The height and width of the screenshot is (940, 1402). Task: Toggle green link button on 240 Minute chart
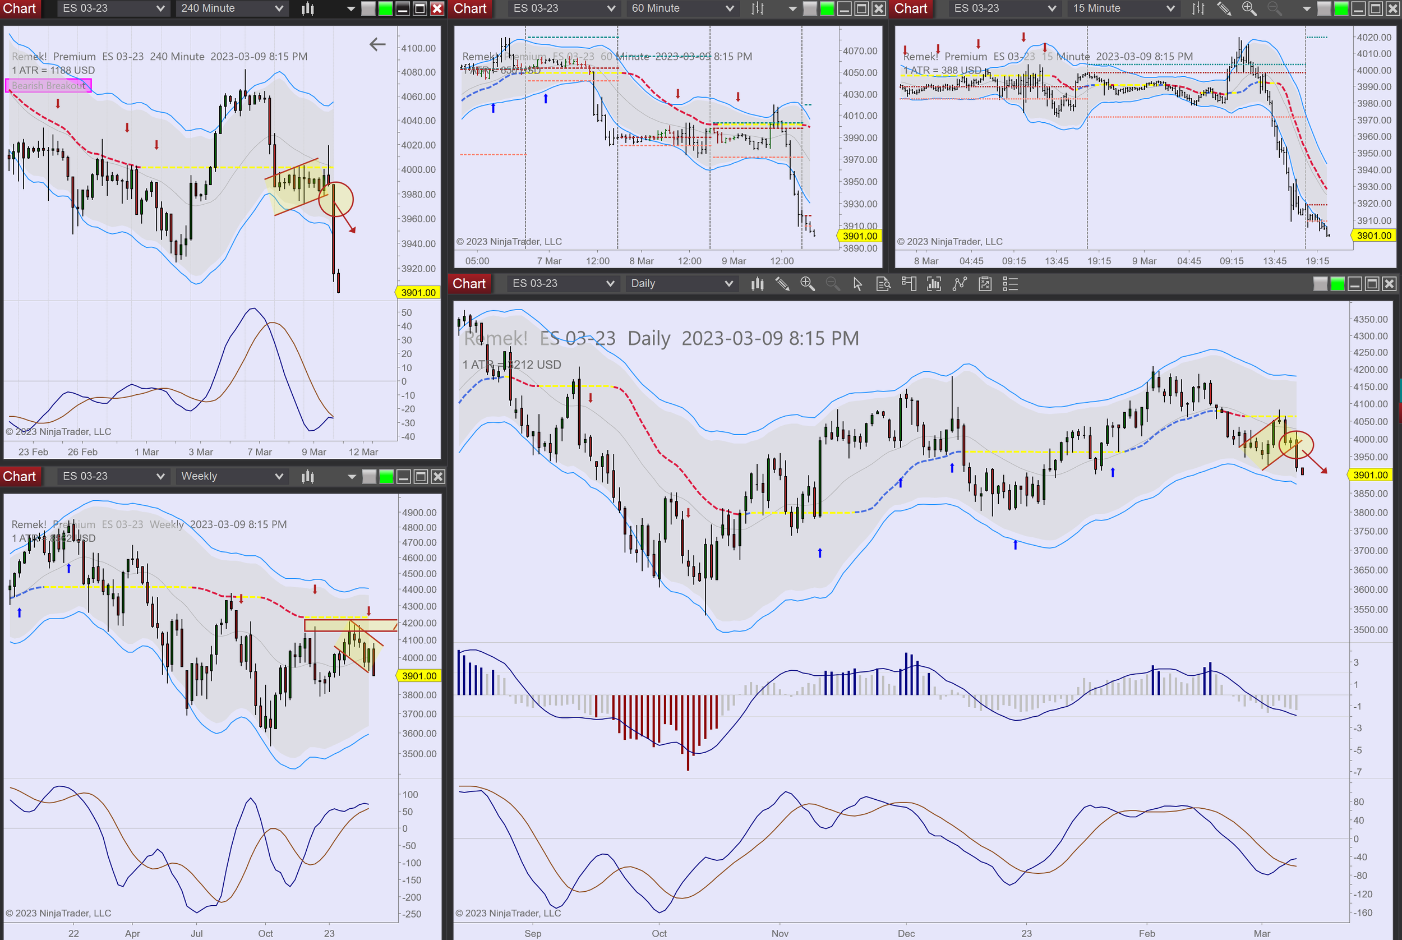click(x=385, y=8)
